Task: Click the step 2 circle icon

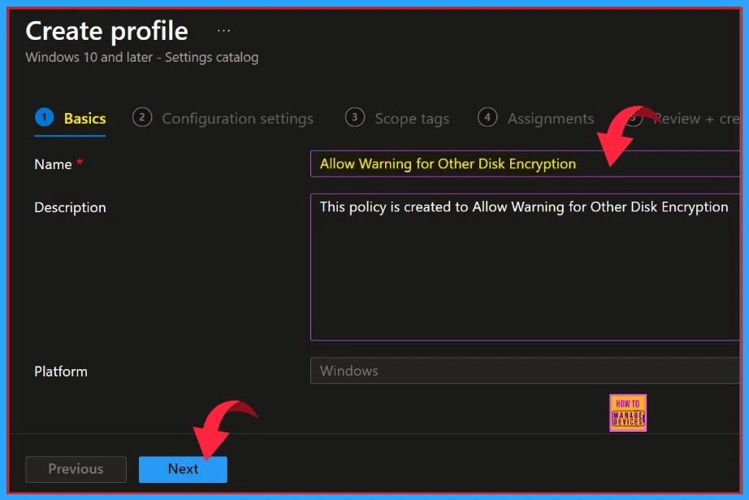Action: [x=142, y=117]
